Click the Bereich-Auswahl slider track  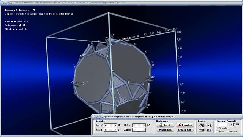point(225,124)
